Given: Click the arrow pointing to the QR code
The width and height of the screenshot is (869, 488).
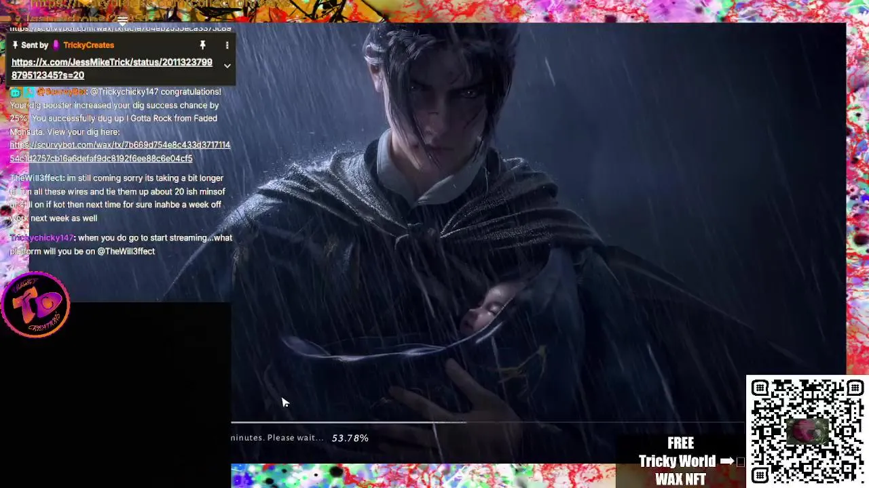Looking at the screenshot, I should pos(726,462).
